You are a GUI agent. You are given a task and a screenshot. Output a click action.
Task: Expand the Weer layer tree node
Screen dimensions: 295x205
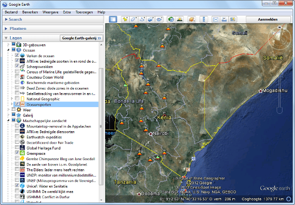pos(8,109)
